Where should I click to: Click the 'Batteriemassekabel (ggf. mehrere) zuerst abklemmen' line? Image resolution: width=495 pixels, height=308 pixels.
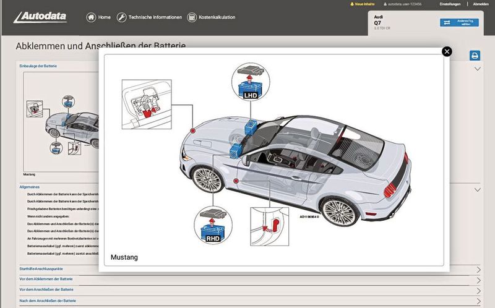coord(63,246)
